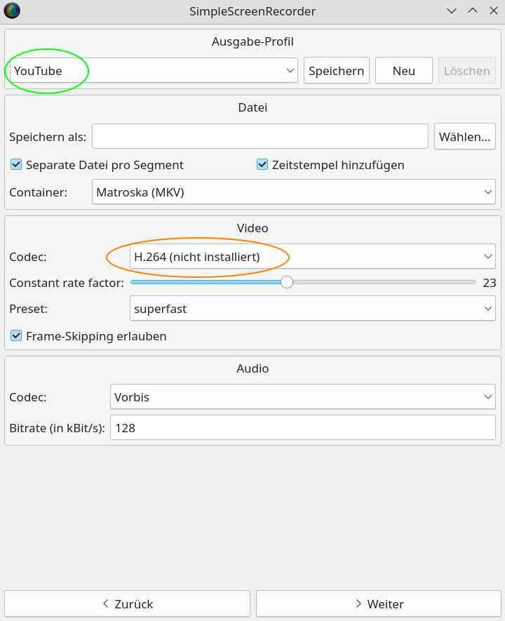Click the Löschen profile button
Screen dimensions: 505x621
466,70
